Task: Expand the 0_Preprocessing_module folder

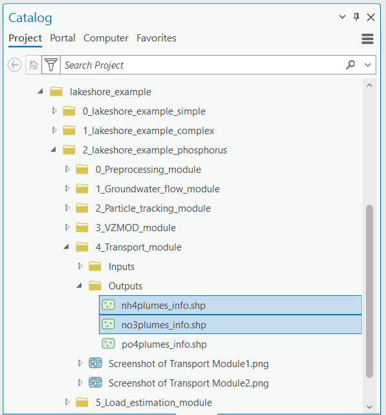Action: (67, 169)
